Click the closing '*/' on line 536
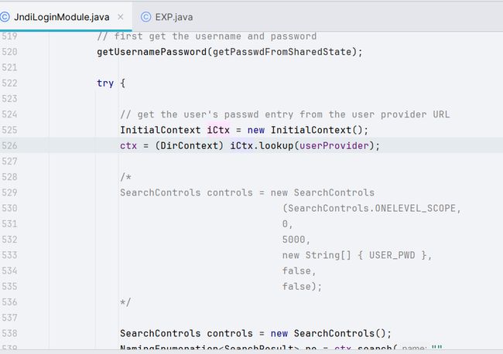 (125, 302)
